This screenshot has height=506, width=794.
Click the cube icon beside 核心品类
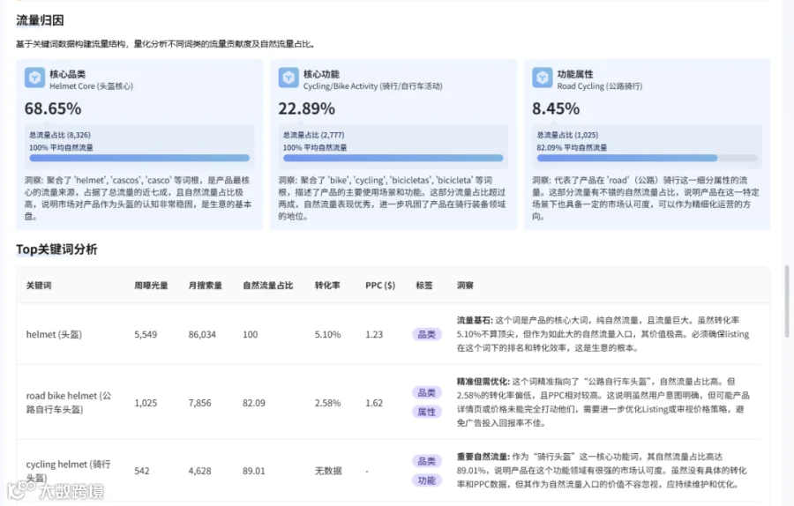(35, 78)
